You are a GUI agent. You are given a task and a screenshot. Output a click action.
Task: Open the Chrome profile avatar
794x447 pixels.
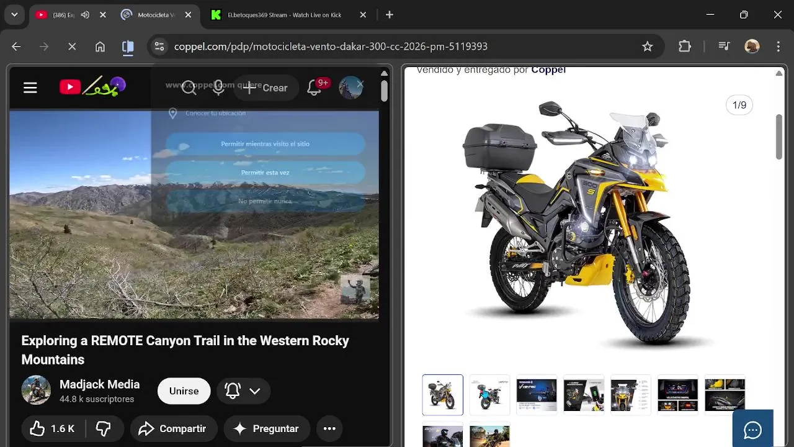pos(752,47)
